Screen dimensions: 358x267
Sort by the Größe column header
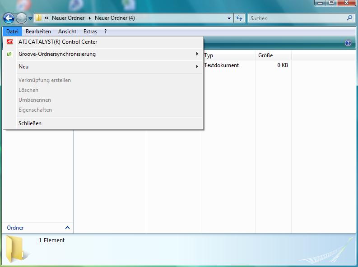coord(273,55)
